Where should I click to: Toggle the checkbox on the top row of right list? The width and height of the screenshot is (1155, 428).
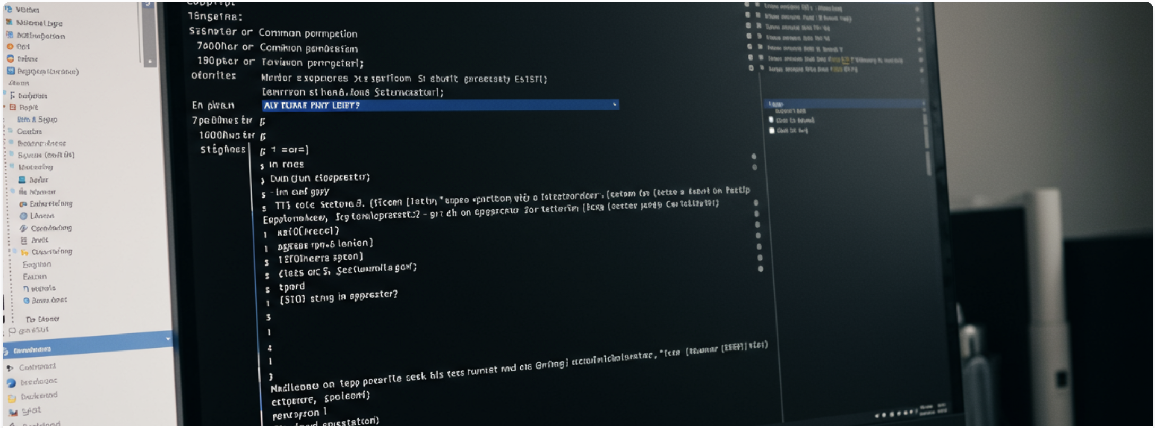747,5
